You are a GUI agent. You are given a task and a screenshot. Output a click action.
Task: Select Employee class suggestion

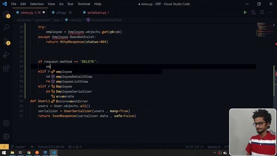(106, 87)
